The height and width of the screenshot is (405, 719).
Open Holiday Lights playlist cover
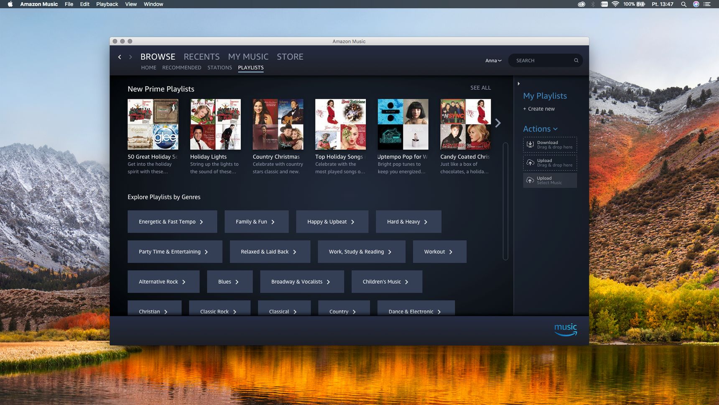click(215, 124)
